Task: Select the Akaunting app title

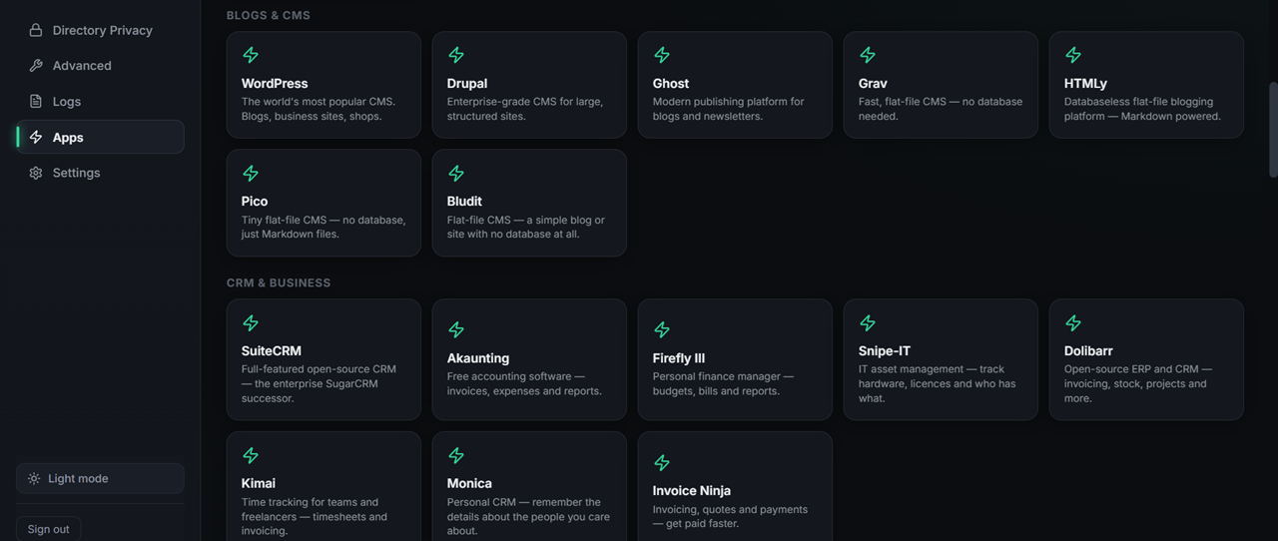Action: [x=478, y=358]
